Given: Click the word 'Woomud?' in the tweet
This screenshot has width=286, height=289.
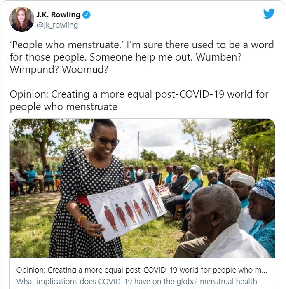Looking at the screenshot, I should pyautogui.click(x=85, y=70).
